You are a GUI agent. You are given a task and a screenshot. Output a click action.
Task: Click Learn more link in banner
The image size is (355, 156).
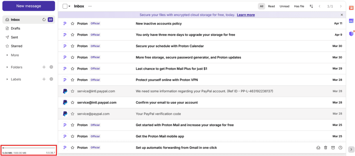click(x=246, y=15)
